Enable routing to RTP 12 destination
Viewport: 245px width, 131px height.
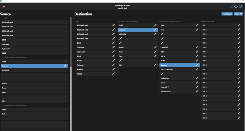tap(222, 74)
